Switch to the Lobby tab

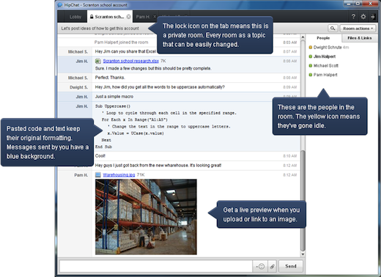[75, 17]
